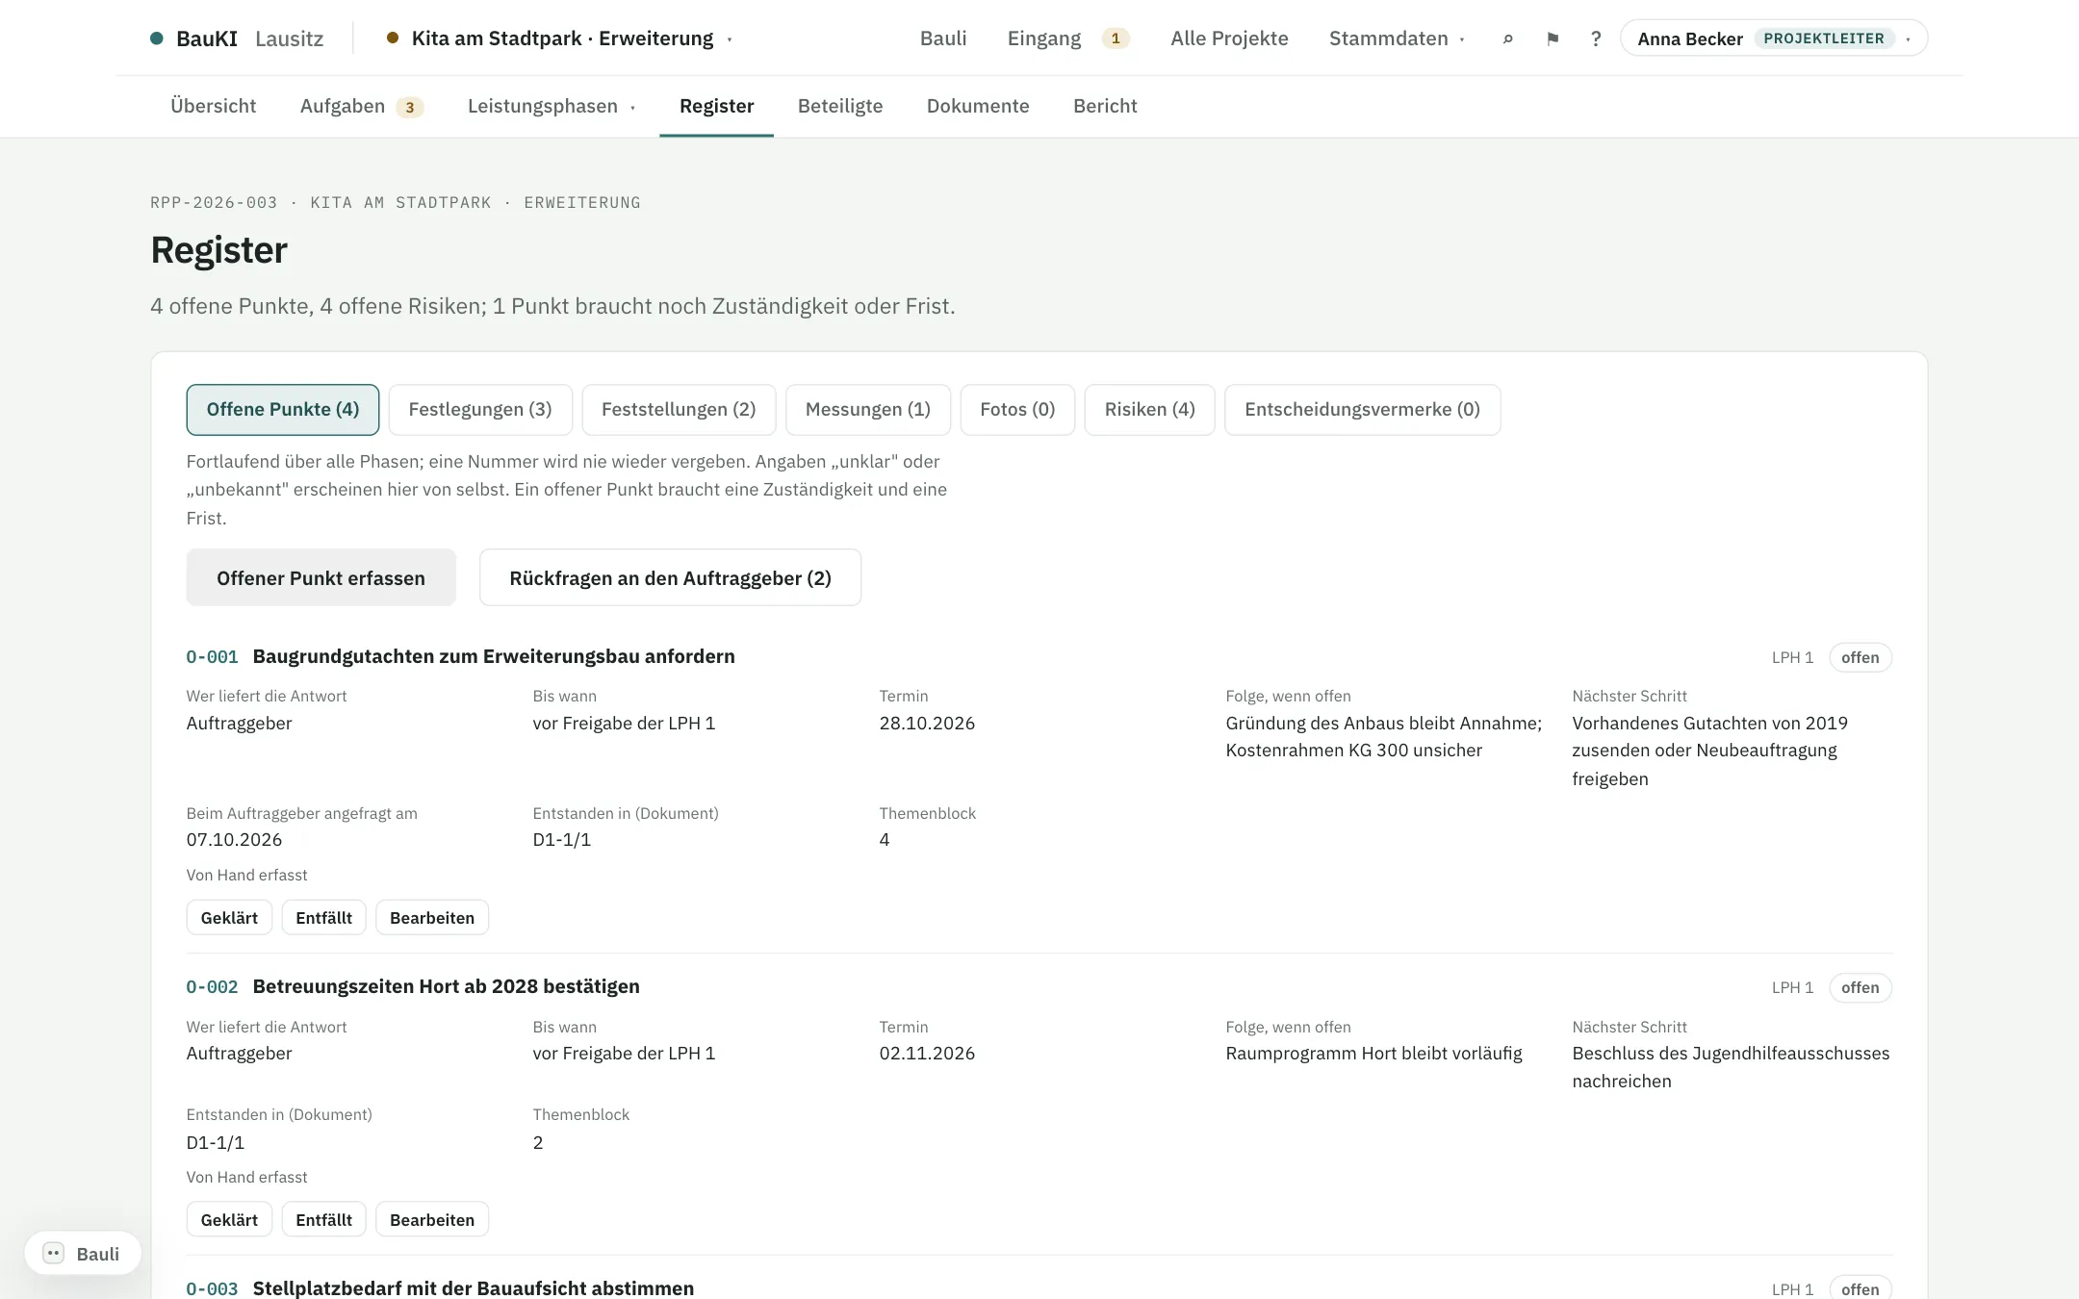
Task: Click the Termin date 02.11.2026
Action: [927, 1054]
